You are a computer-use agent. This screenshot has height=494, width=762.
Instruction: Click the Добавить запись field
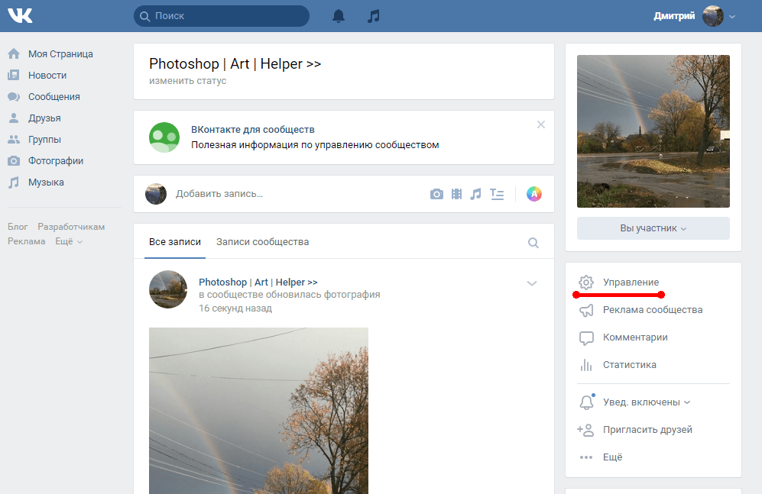pyautogui.click(x=297, y=194)
